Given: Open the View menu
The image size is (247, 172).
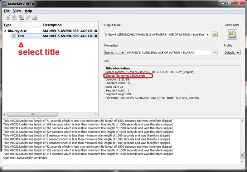Looking at the screenshot, I should tap(17, 11).
